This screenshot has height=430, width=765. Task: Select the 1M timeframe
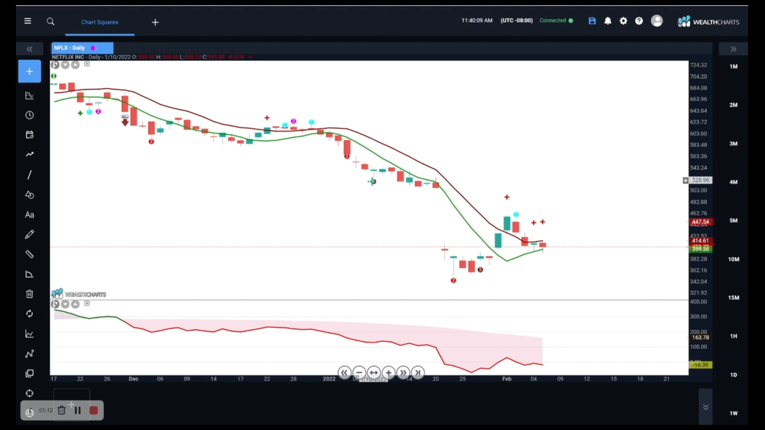click(734, 66)
